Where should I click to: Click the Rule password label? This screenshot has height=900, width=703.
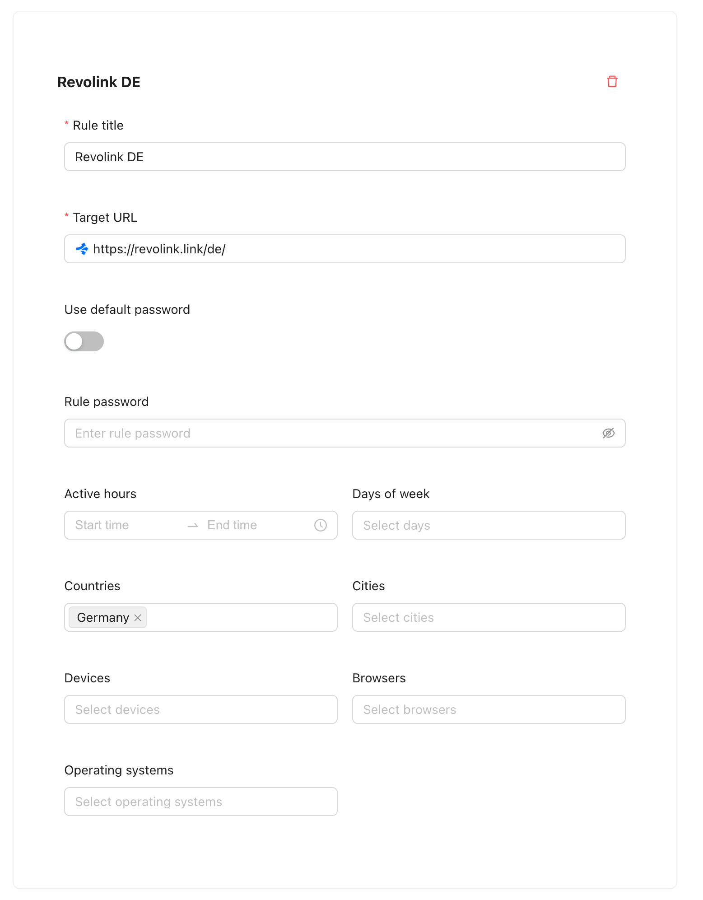[x=107, y=402]
